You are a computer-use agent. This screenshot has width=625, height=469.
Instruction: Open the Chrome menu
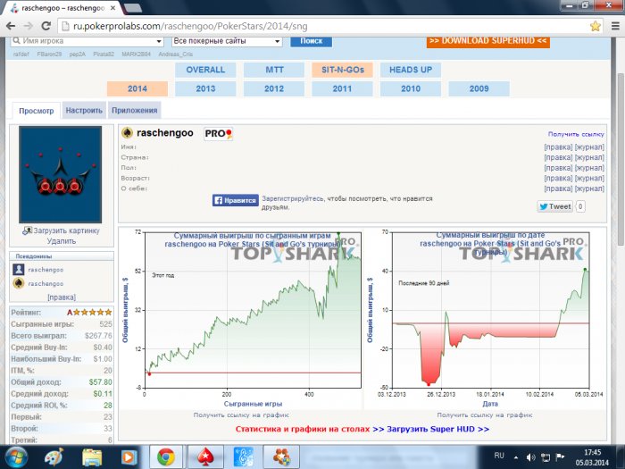tap(616, 26)
